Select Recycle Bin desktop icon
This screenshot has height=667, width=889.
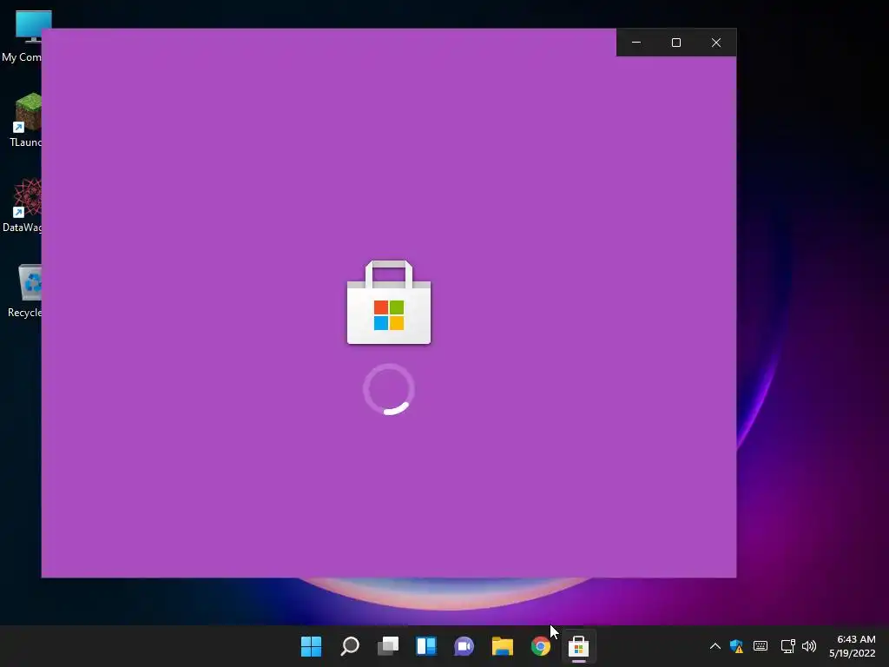[x=25, y=290]
